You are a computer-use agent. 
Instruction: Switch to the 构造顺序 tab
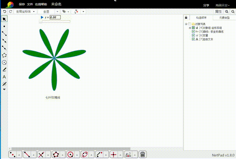[x=201, y=18]
